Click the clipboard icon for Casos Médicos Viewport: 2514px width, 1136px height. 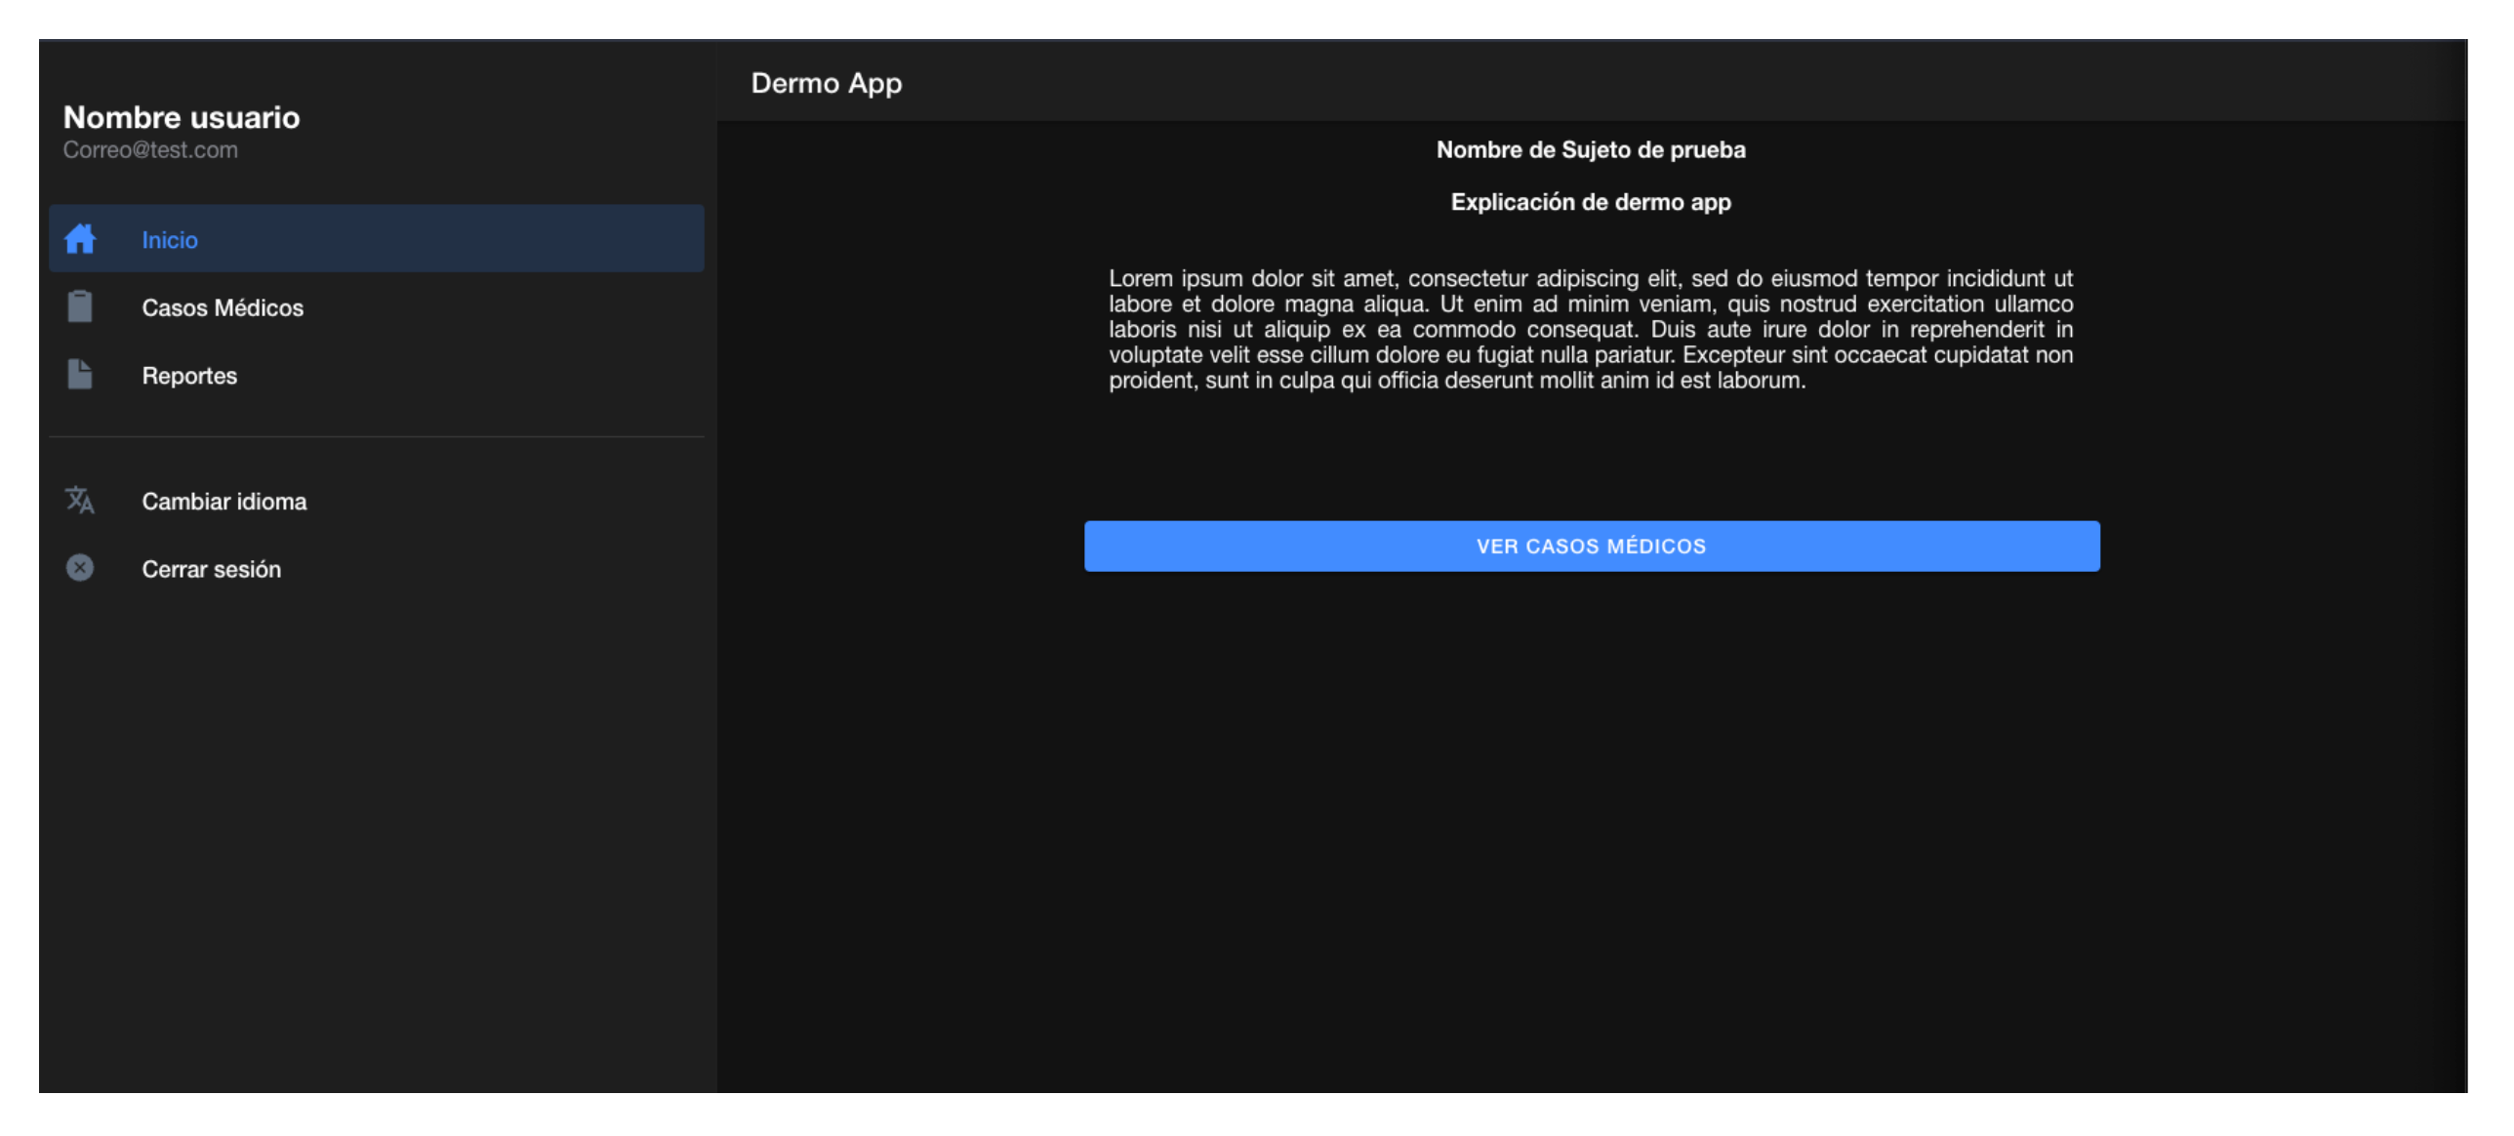[80, 306]
